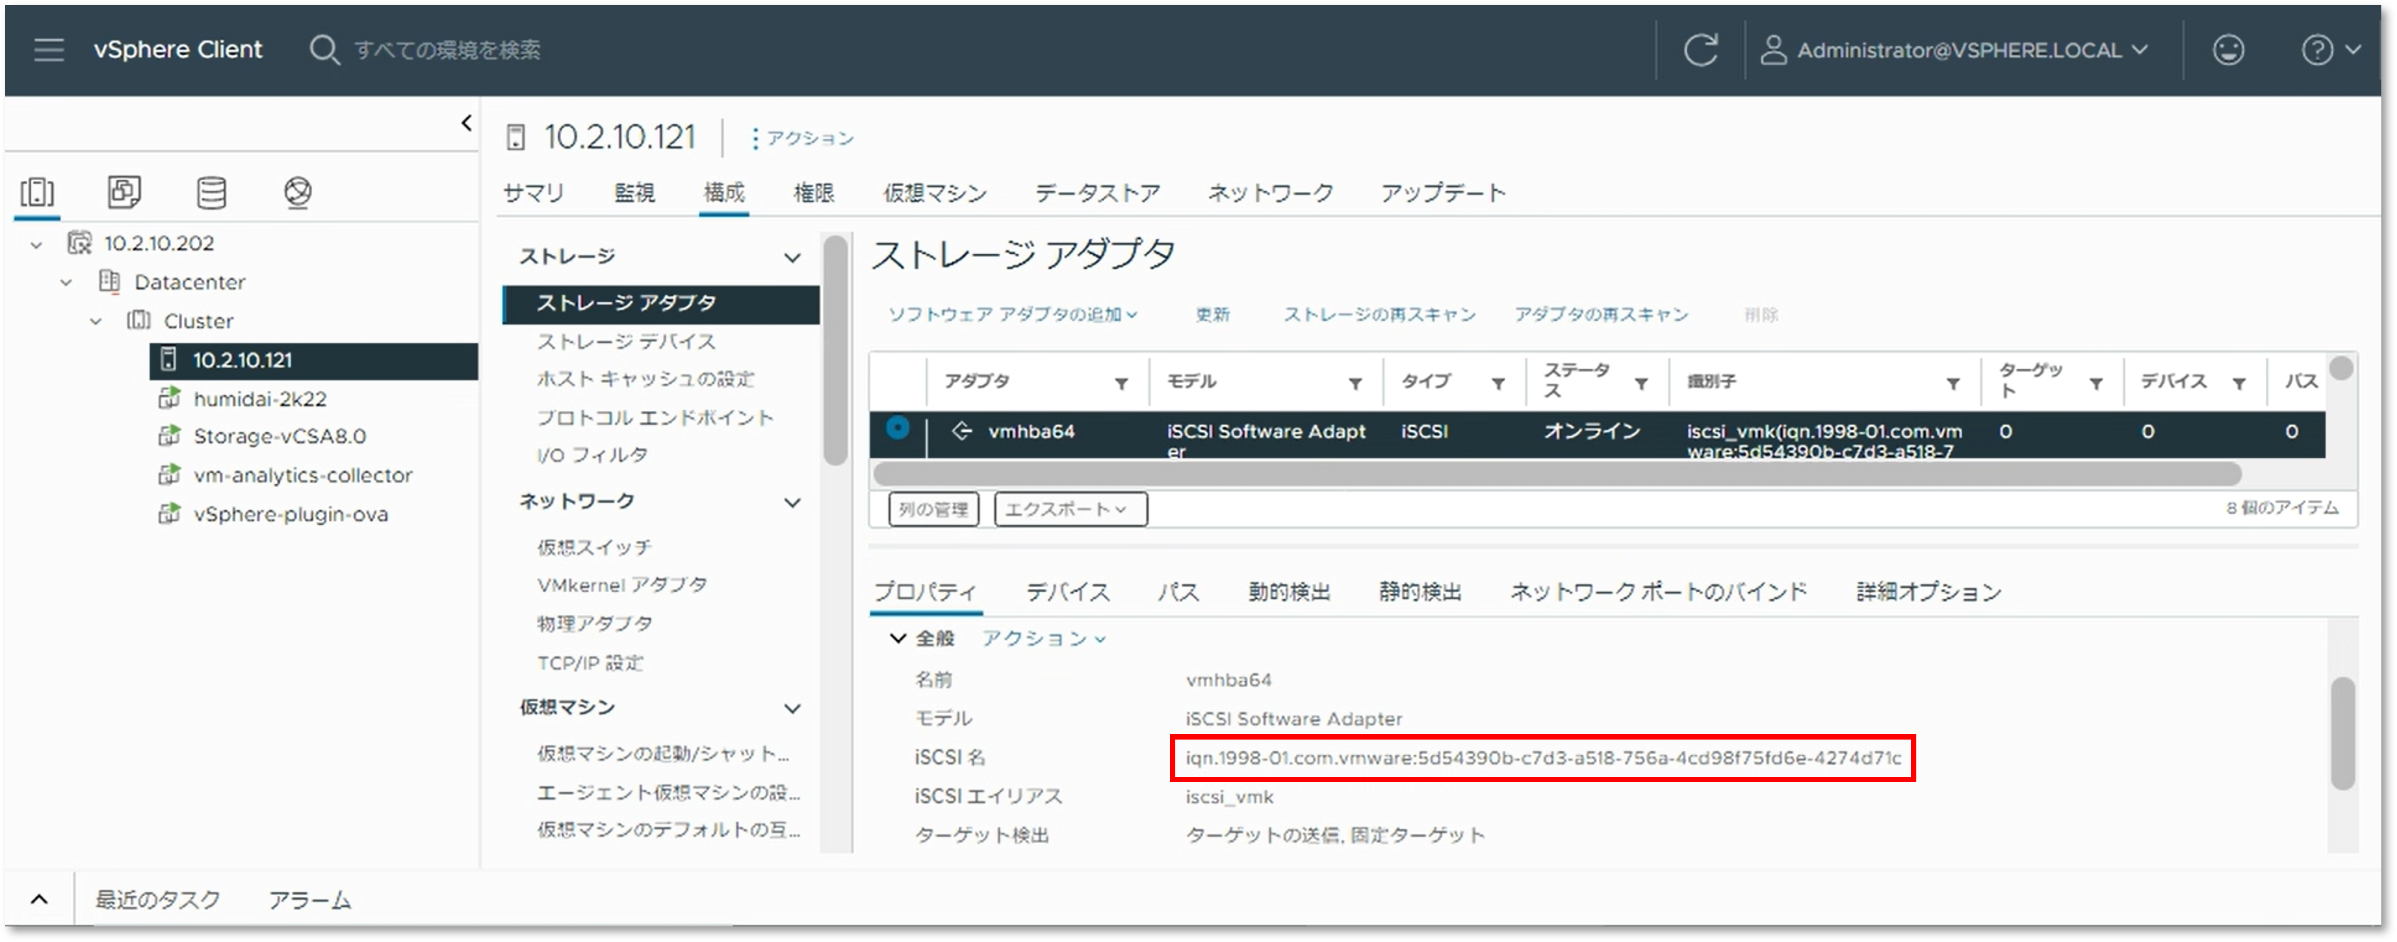The height and width of the screenshot is (942, 2397).
Task: Click the vSphere-plugin-ova VM icon
Action: coord(170,514)
